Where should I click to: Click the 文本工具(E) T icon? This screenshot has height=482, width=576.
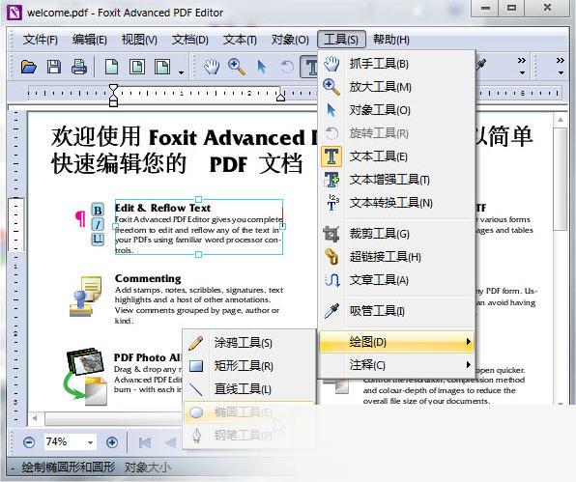(x=331, y=156)
